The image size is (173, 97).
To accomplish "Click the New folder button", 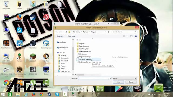I will (72, 36).
